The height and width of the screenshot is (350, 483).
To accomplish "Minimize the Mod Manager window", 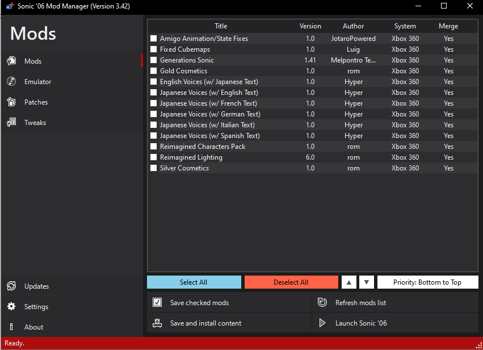I will click(x=418, y=6).
